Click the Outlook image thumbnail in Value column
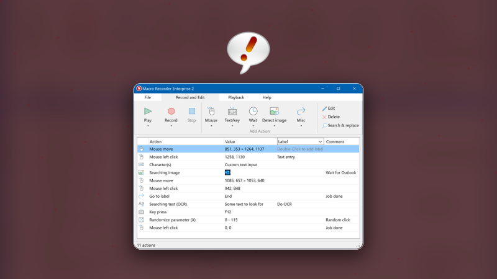Screen dimensions: 497x279 click(227, 172)
